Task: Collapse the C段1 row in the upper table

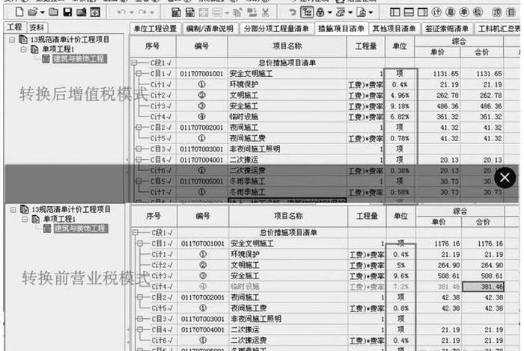Action: [x=134, y=63]
